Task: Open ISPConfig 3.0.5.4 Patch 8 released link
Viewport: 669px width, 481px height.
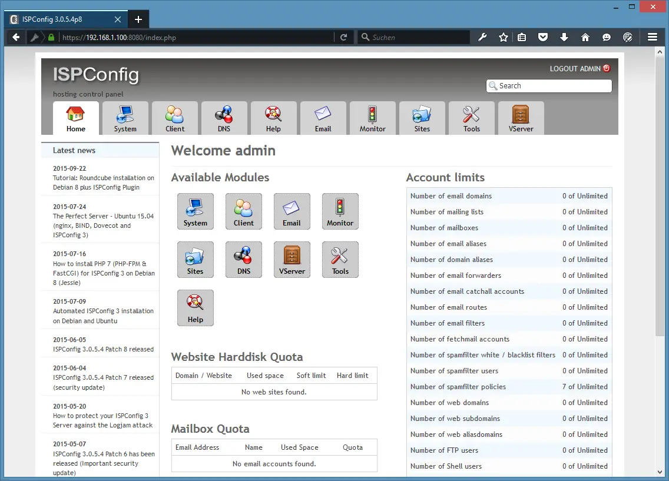Action: coord(103,349)
